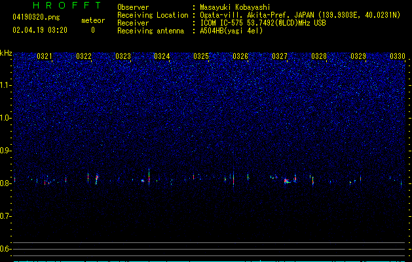This screenshot has width=412, height=262.
Task: Click time marker 0330
Action: [x=398, y=56]
